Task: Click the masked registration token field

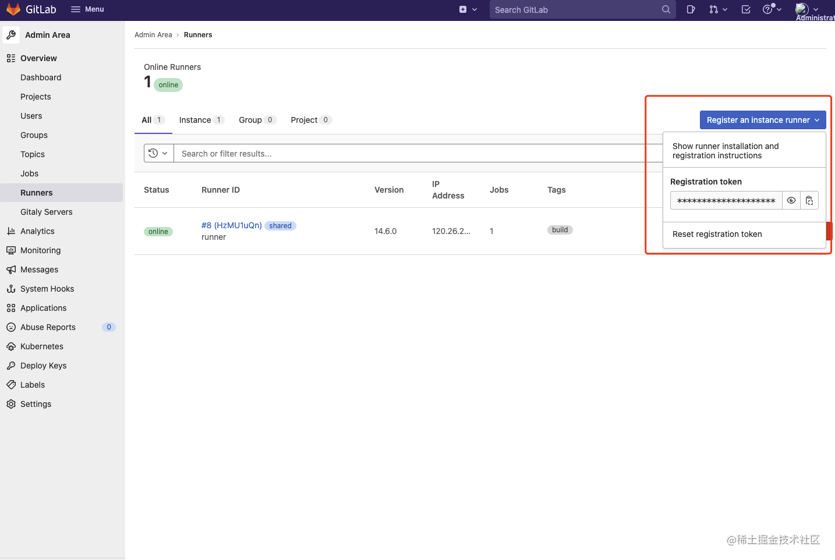Action: tap(726, 200)
